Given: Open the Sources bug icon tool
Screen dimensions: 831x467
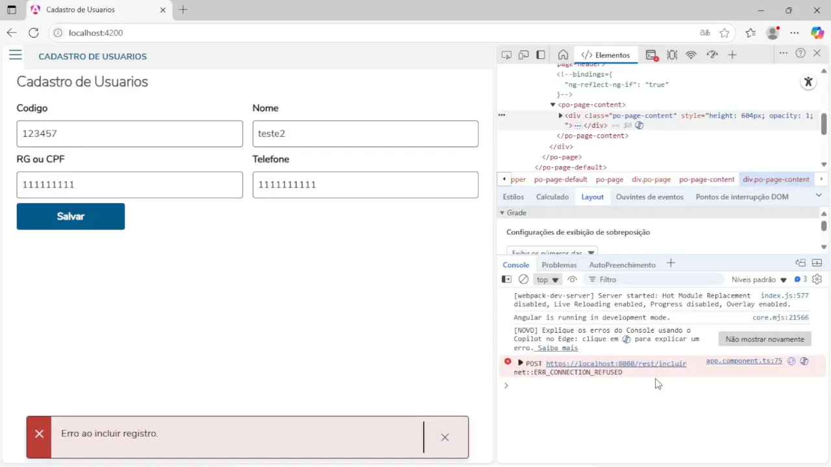Looking at the screenshot, I should (672, 55).
